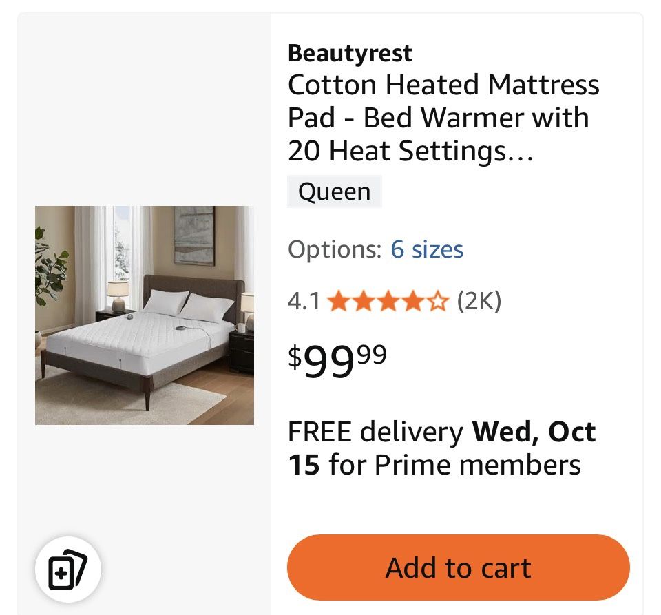
Task: Select the Queen size chip
Action: click(x=334, y=191)
